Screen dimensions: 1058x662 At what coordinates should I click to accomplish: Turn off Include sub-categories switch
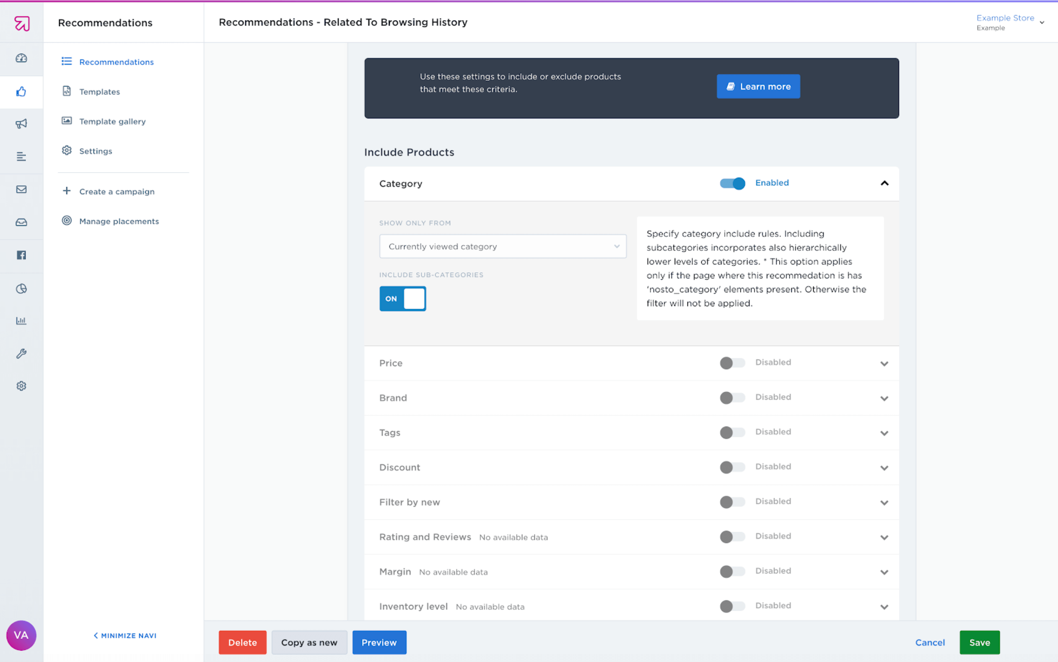402,299
